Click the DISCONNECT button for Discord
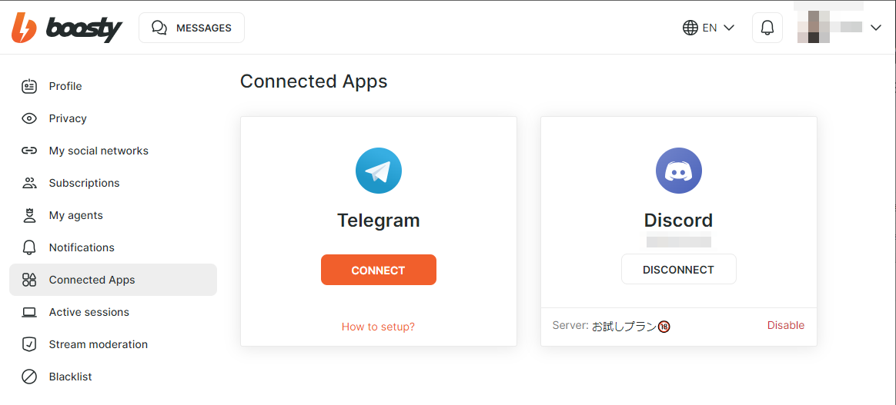This screenshot has width=896, height=405. [x=679, y=269]
